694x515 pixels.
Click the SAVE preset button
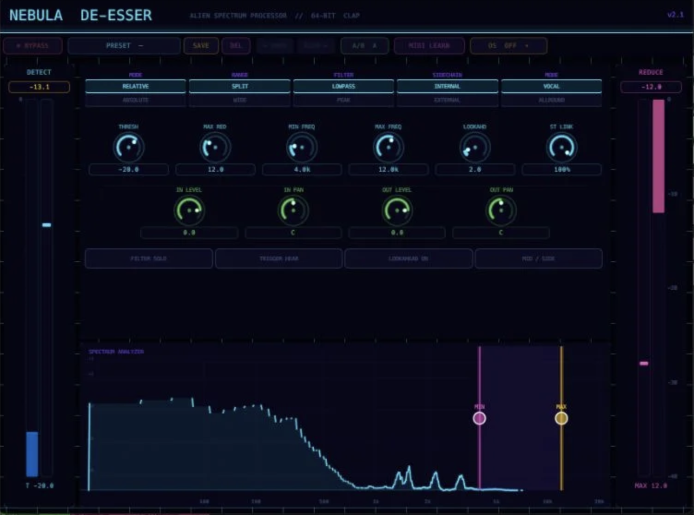[x=201, y=46]
